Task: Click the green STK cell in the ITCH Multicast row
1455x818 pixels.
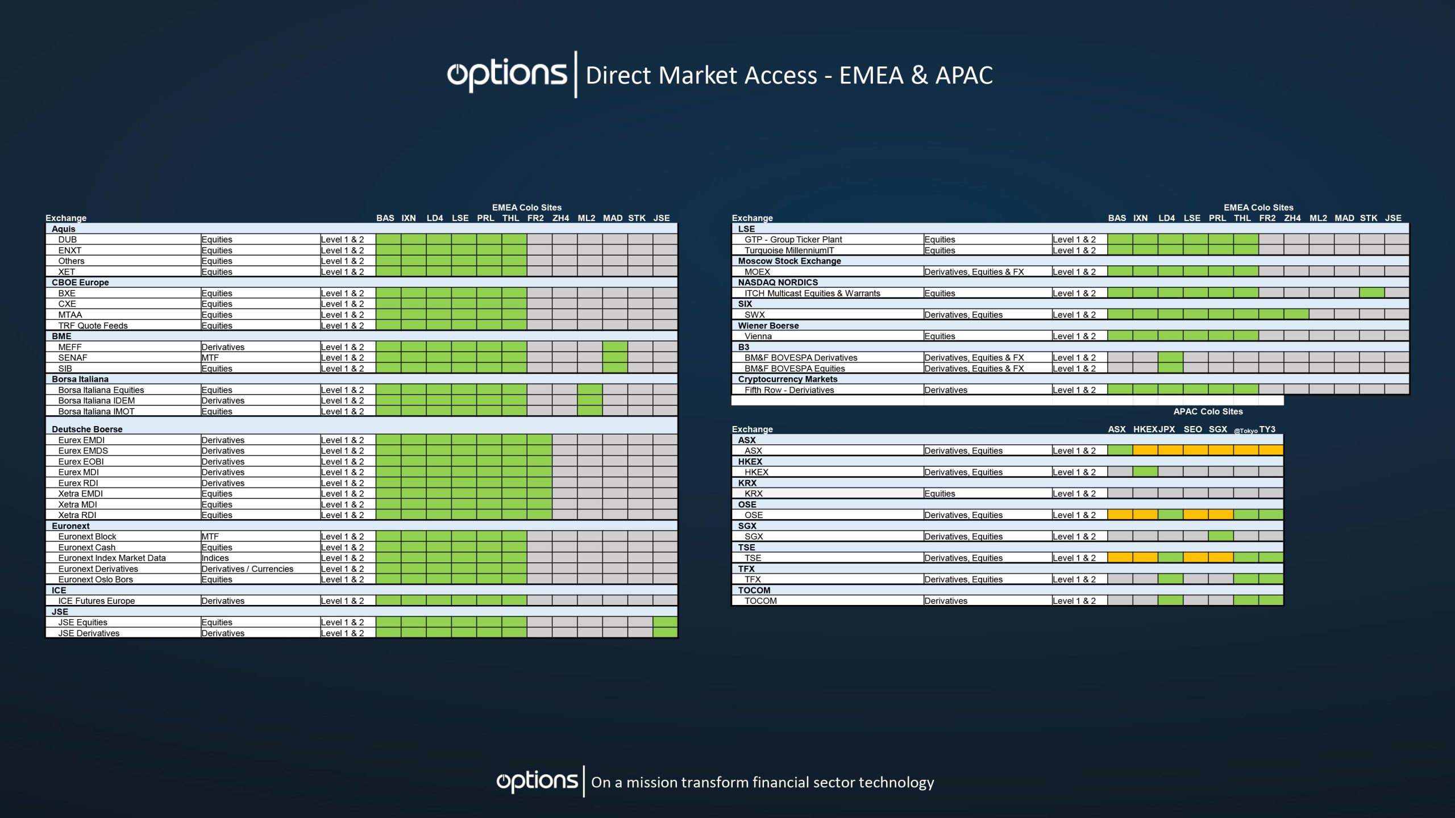Action: [1372, 293]
